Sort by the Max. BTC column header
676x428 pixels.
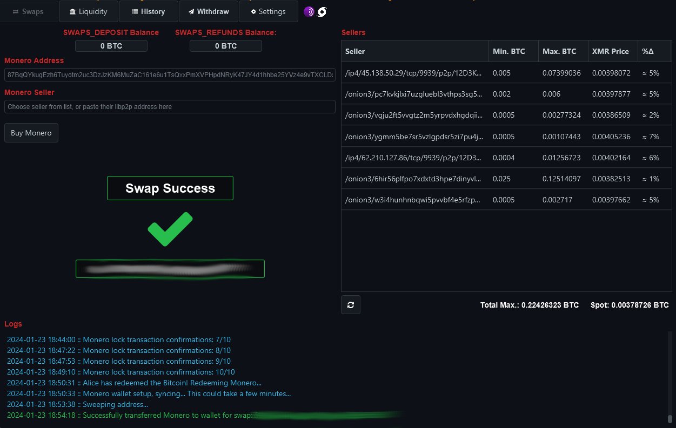[x=563, y=51]
